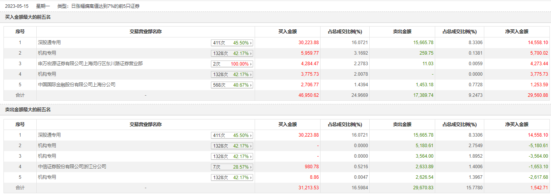Image resolution: width=551 pixels, height=194 pixels.
Task: Select rank 2 机构专用 in sell table
Action: click(x=47, y=146)
